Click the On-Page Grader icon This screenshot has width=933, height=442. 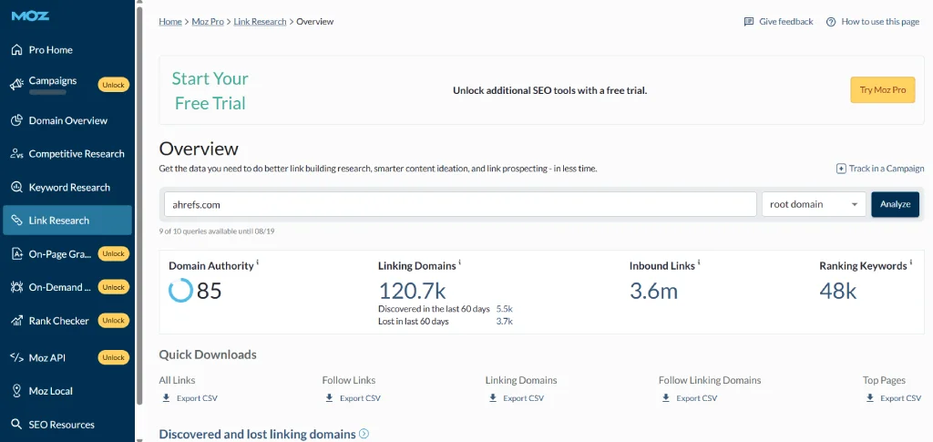16,254
